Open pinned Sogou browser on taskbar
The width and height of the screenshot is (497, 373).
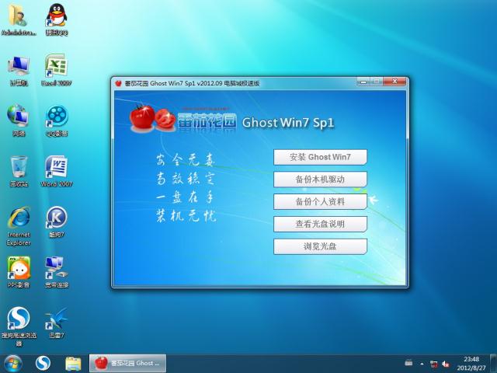43,364
